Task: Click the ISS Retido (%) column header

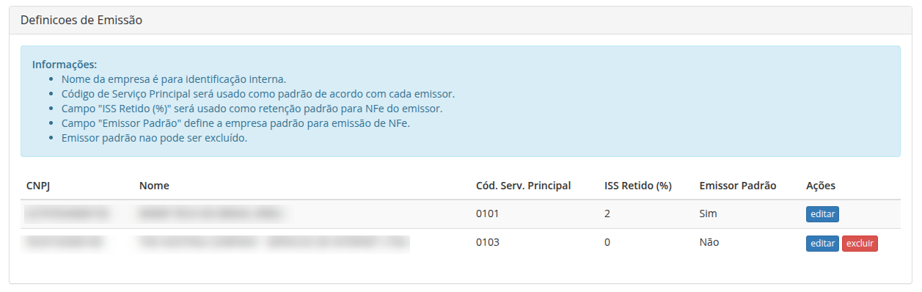Action: (638, 186)
